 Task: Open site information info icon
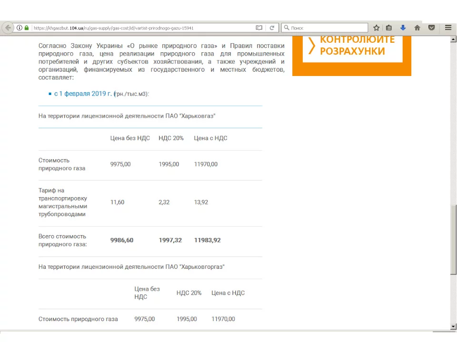pyautogui.click(x=19, y=28)
